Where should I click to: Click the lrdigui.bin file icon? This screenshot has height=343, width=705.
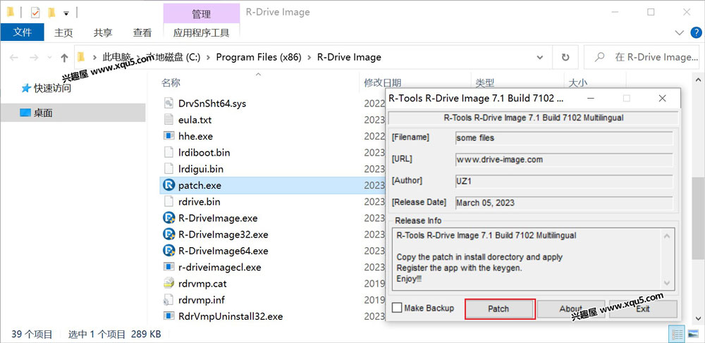click(x=168, y=169)
